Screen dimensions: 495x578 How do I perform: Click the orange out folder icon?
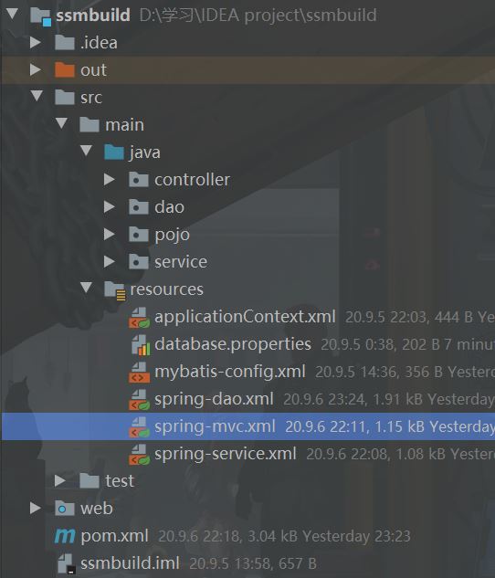[65, 69]
